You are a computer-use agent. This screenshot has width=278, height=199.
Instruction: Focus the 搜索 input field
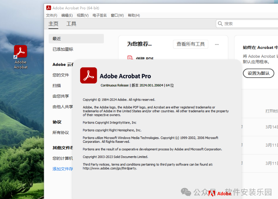coord(249,23)
